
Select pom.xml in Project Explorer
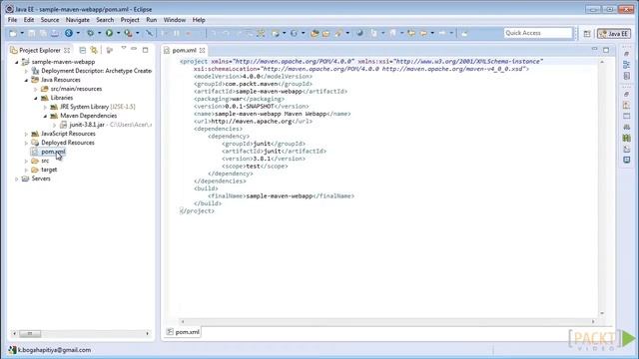[53, 152]
